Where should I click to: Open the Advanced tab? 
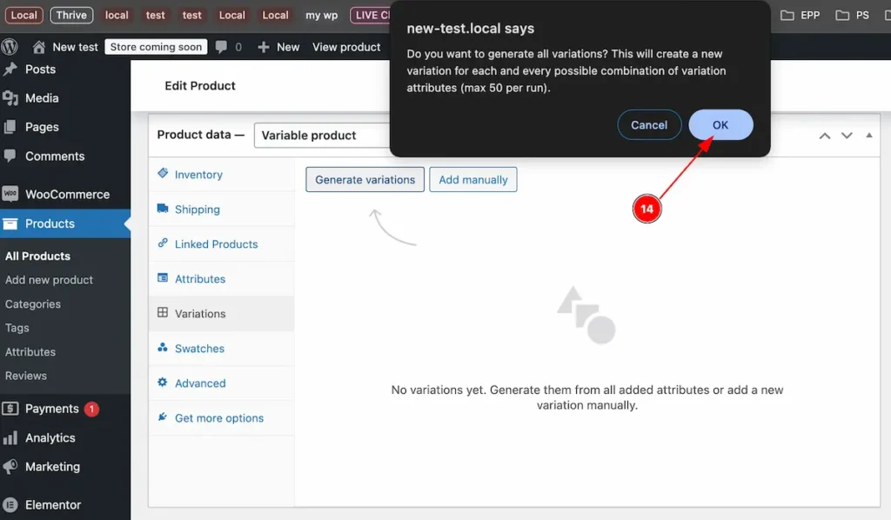(x=222, y=383)
